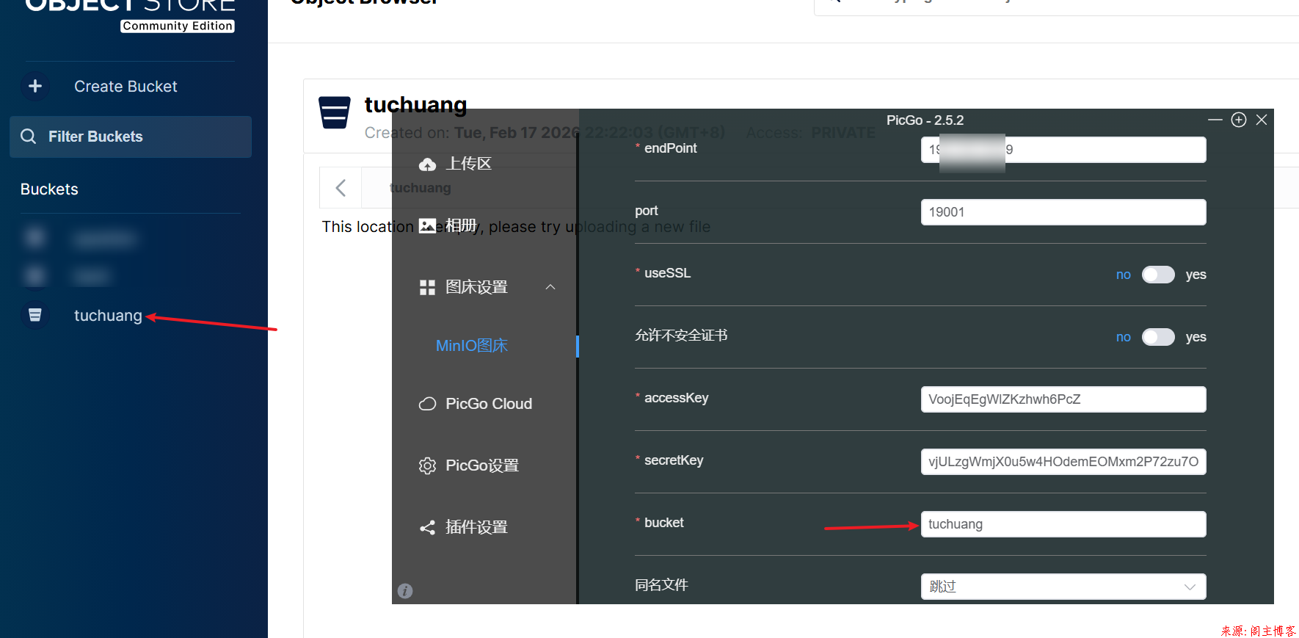Click the secretKey input field
The height and width of the screenshot is (638, 1299).
click(x=1063, y=462)
